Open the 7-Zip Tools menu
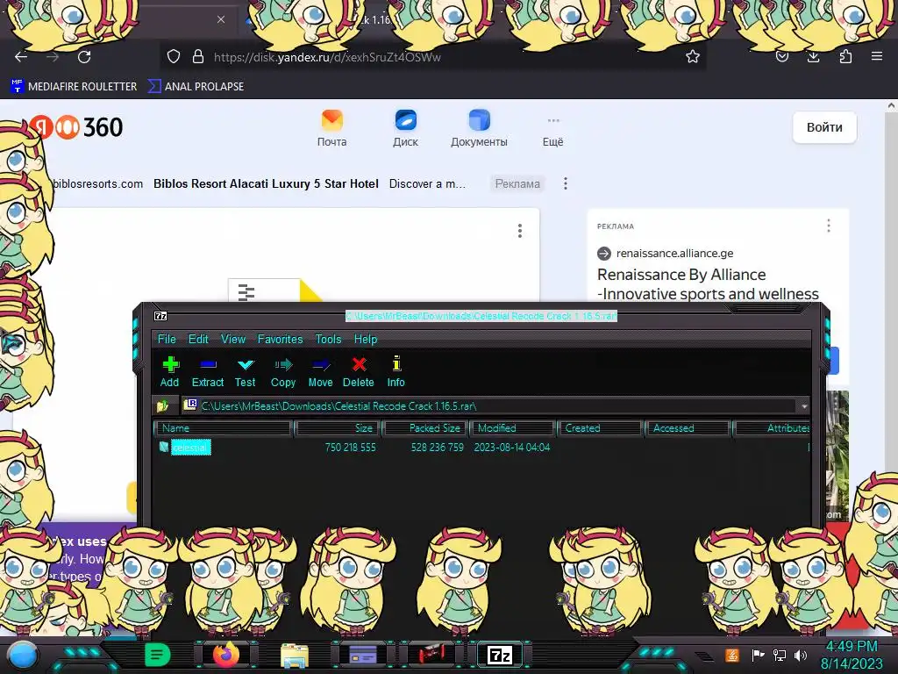 click(x=328, y=339)
